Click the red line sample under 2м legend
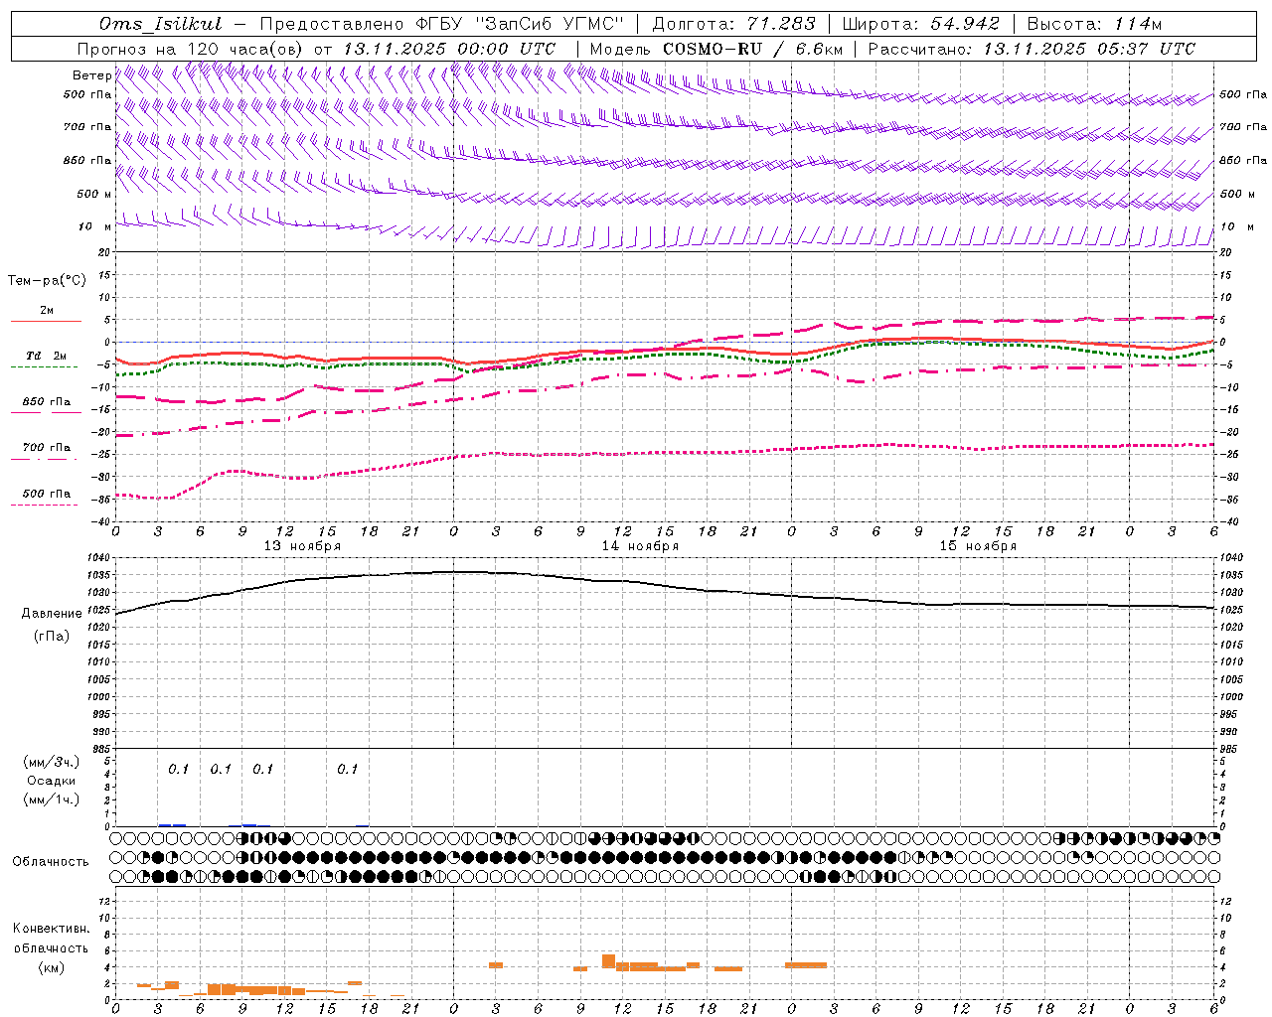Screen dimensions: 1272x1017 coord(46,322)
